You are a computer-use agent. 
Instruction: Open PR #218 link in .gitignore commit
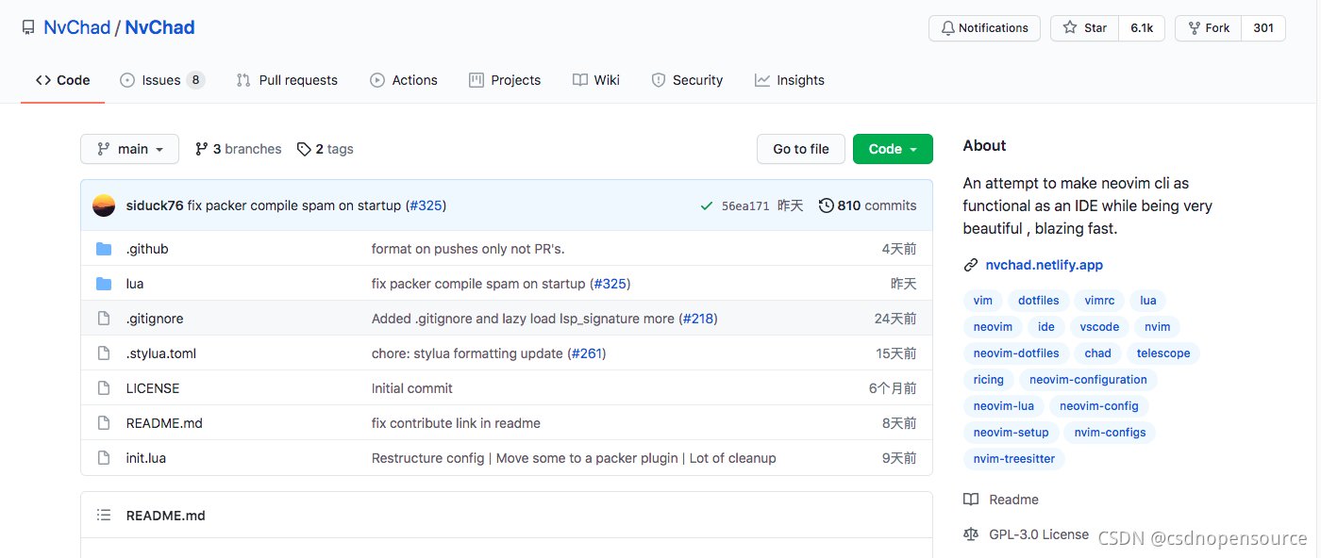tap(698, 319)
